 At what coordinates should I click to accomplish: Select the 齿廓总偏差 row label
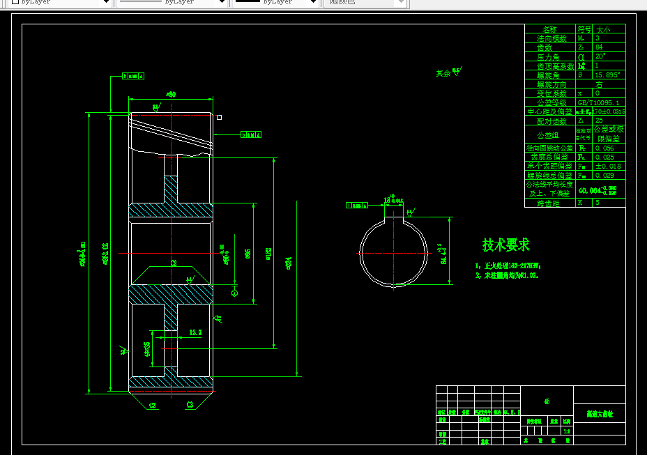[x=549, y=157]
